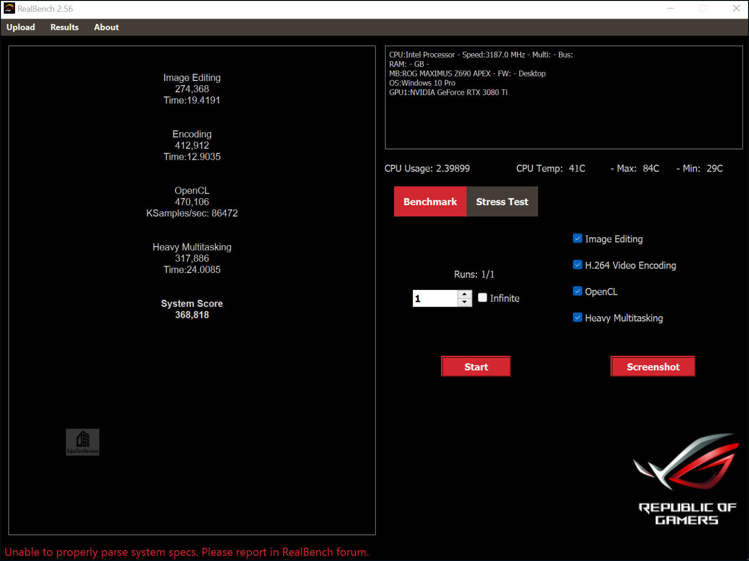Screen dimensions: 749x561
Task: Switch to the Stress Test tab
Action: (502, 201)
